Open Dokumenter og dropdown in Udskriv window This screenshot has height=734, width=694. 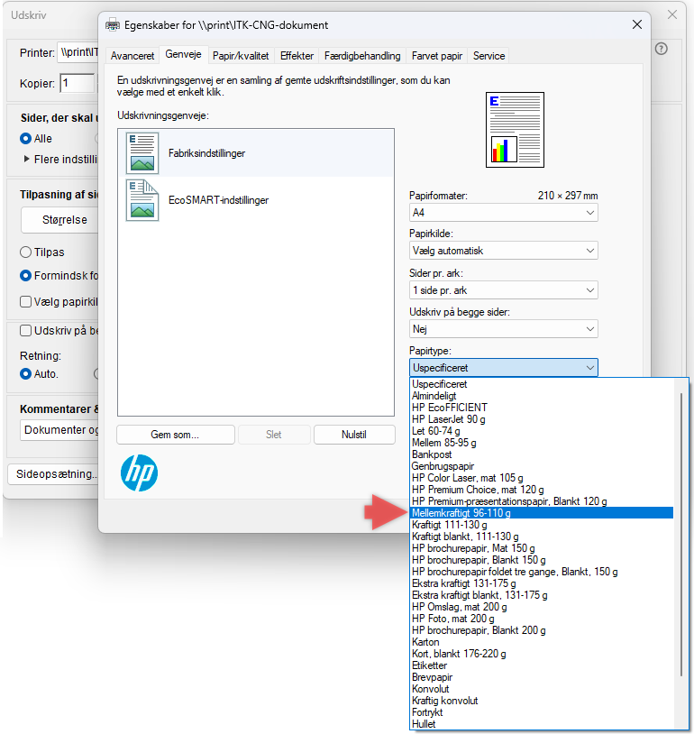[x=59, y=430]
